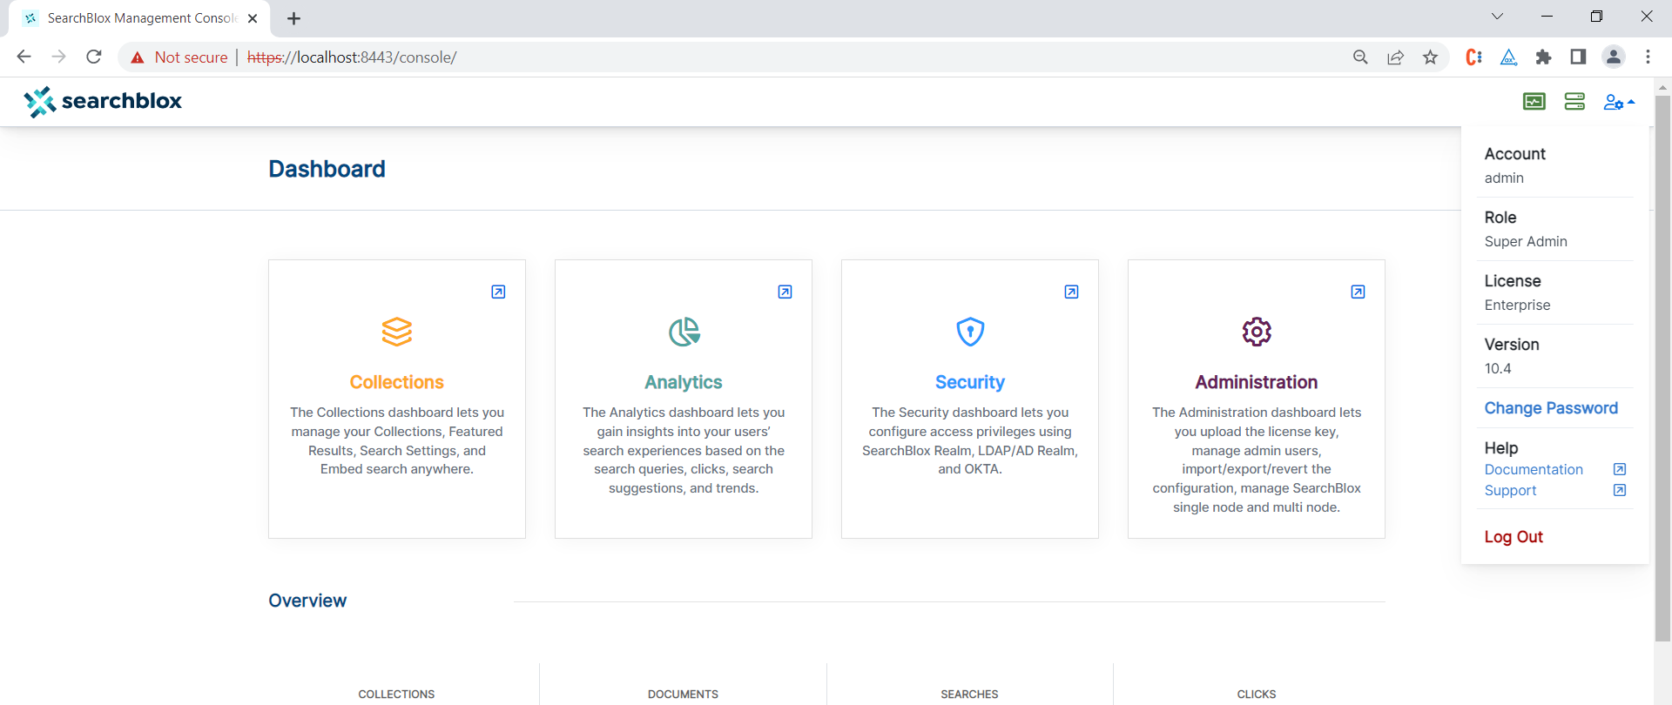Bookmark this page with the star
This screenshot has height=705, width=1672.
pos(1430,57)
